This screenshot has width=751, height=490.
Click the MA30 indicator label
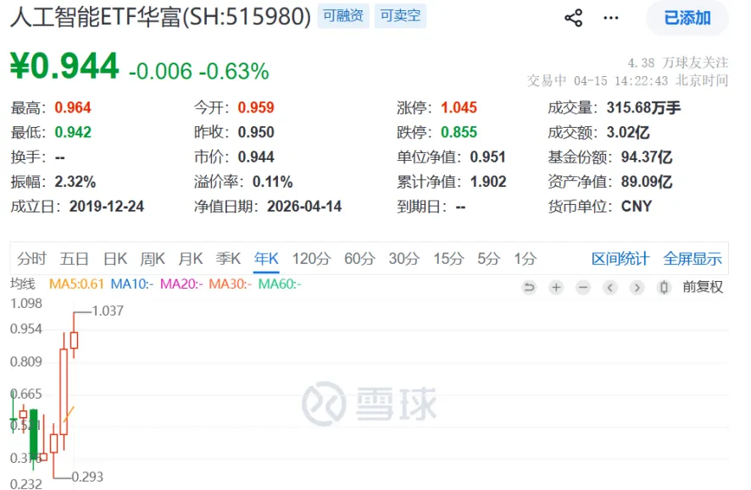tap(231, 284)
